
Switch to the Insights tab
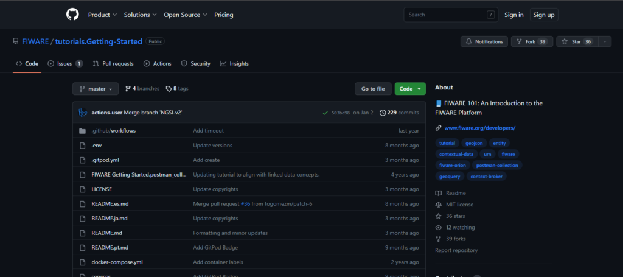(234, 63)
